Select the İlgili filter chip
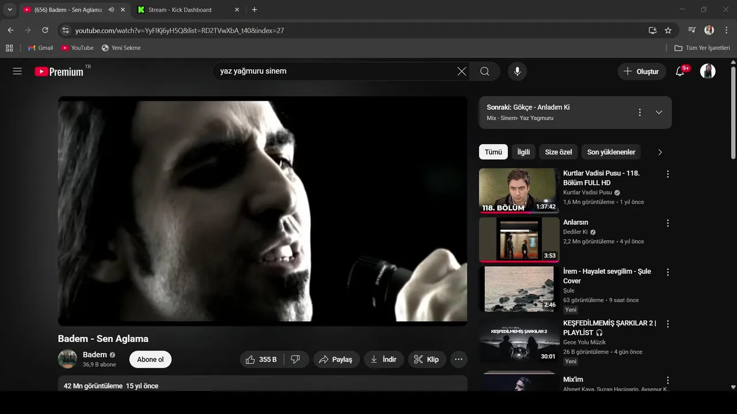Screen dimensions: 737x414 click(x=523, y=152)
